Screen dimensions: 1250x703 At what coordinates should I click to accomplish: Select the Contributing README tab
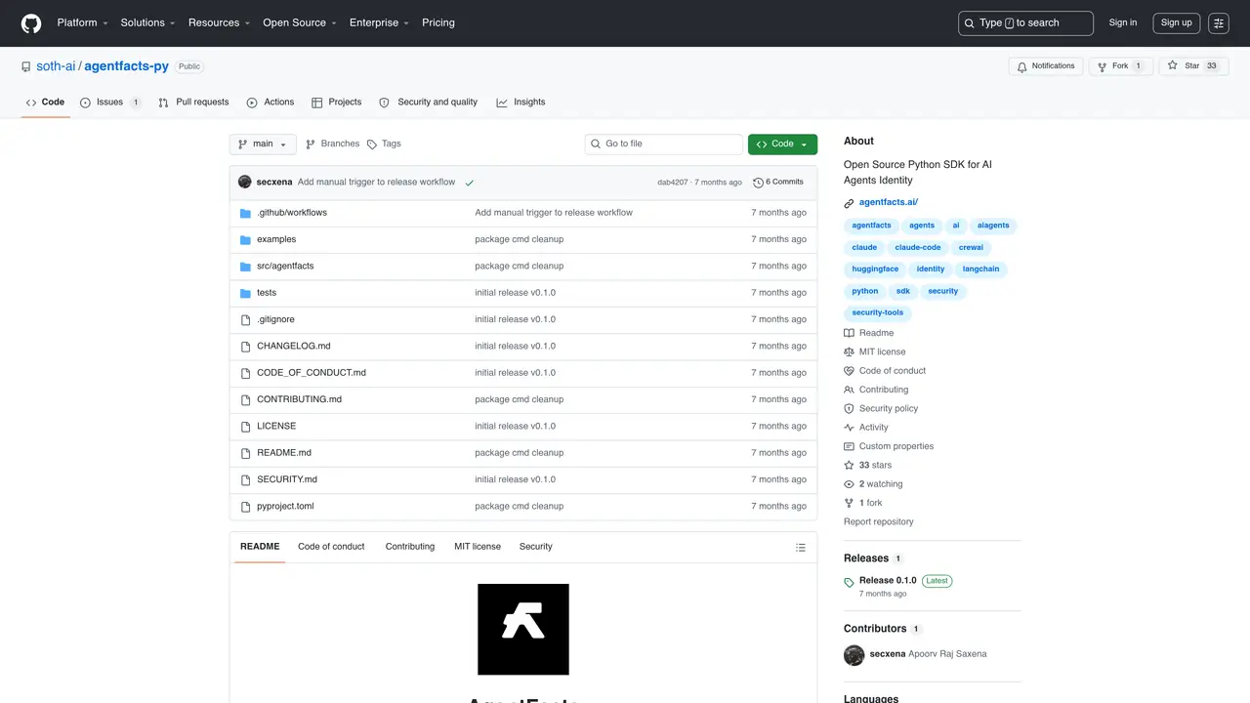(410, 547)
